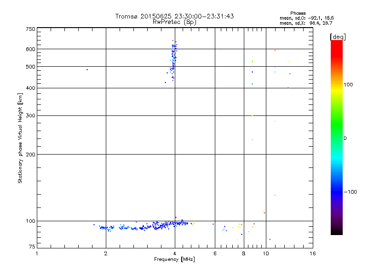The image size is (368, 276).
Task: Click the height axis tick label "500"
Action: coord(30,67)
